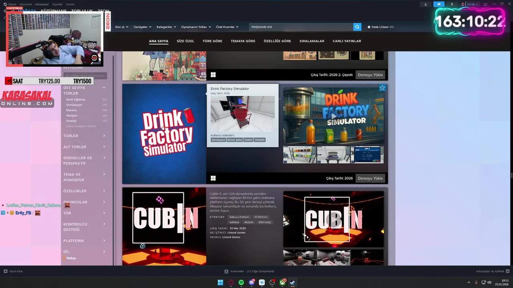Open the Tavsiyeler dropdown
Screen dimensions: 513x288
tap(142, 27)
